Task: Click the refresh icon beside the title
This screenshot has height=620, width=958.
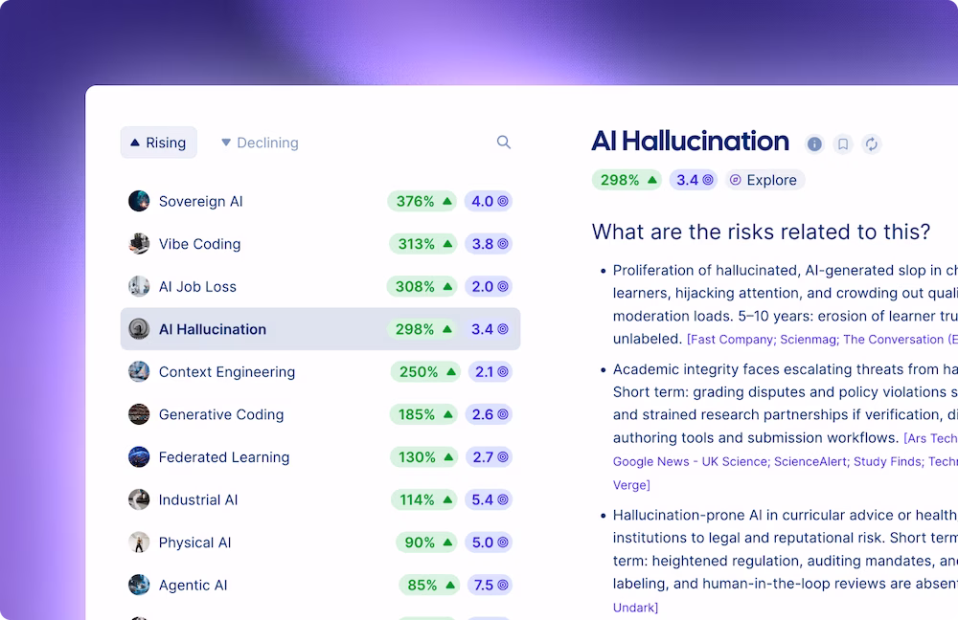Action: point(872,144)
